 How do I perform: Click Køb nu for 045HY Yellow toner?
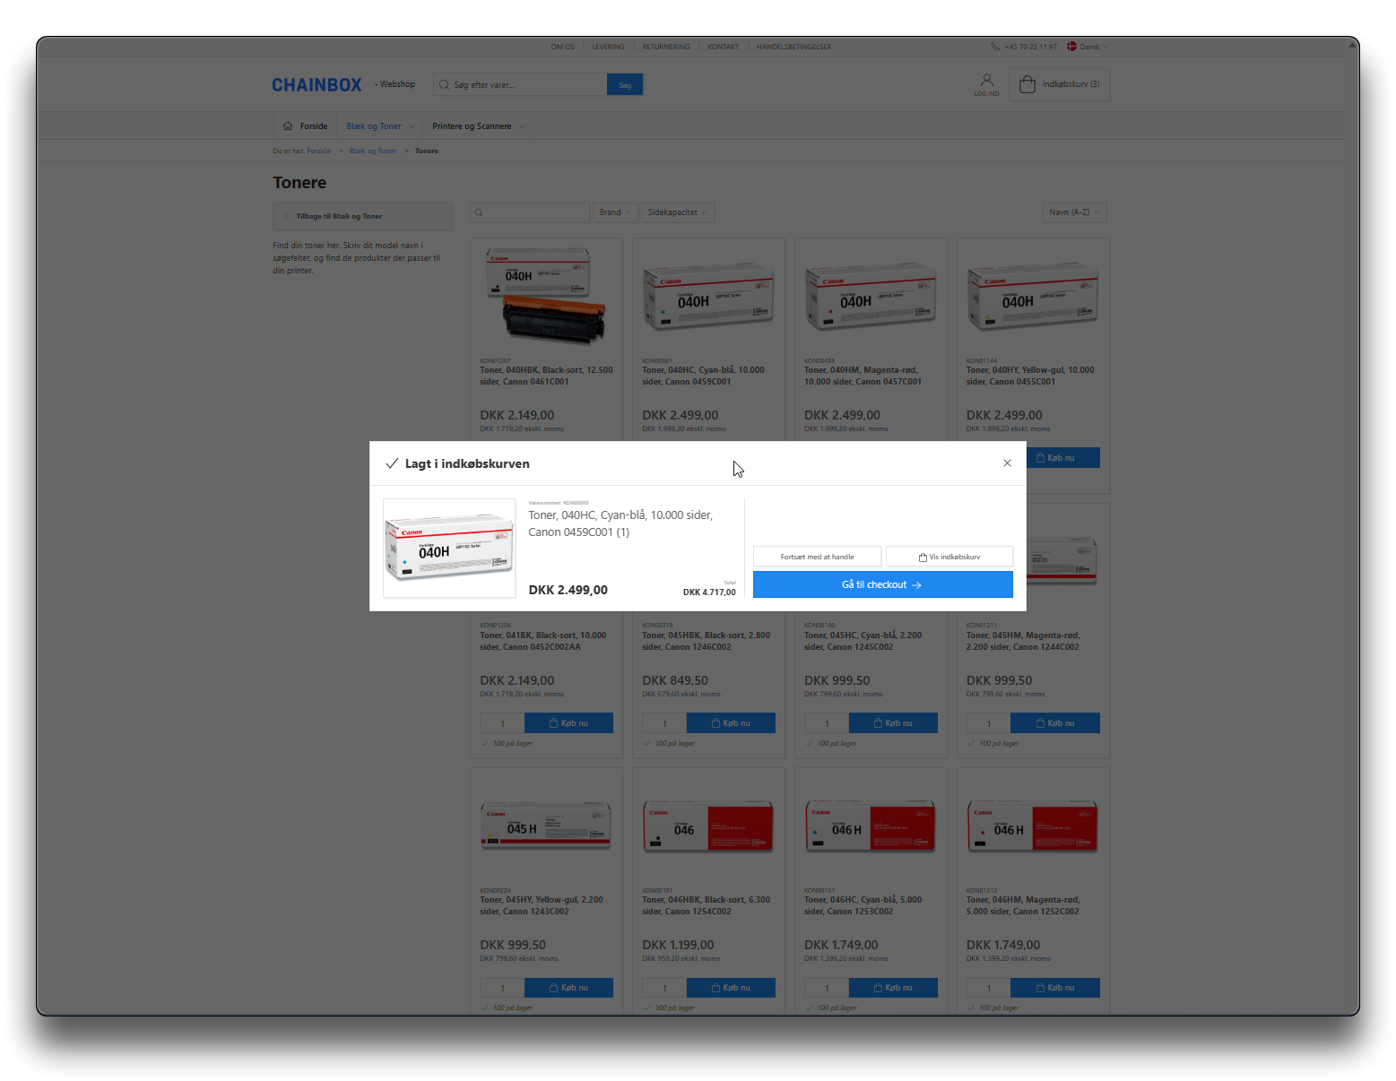568,988
